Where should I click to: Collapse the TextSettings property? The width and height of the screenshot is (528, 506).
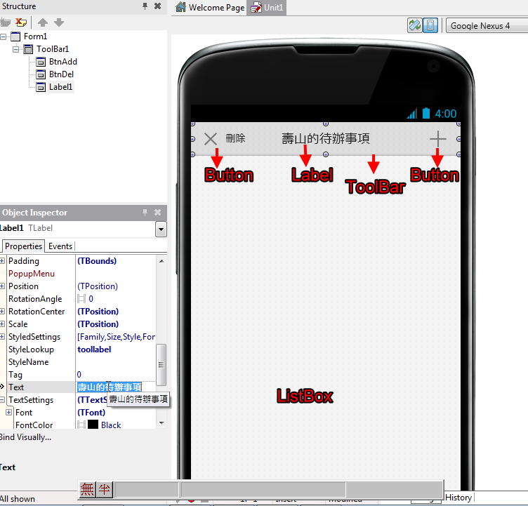pos(2,400)
